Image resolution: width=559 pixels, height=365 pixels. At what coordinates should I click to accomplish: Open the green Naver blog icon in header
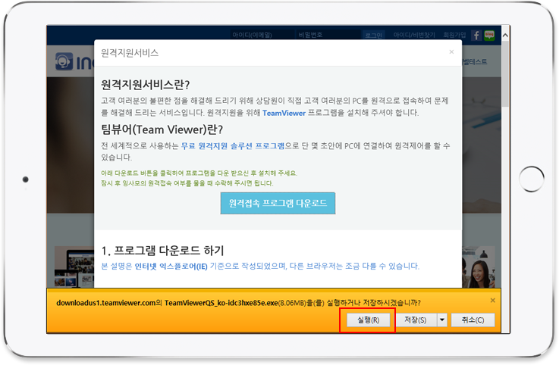488,35
